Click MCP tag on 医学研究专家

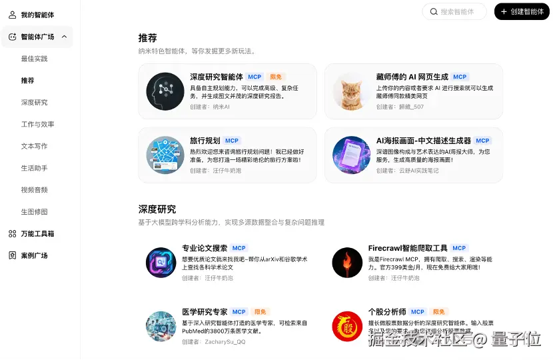point(239,312)
